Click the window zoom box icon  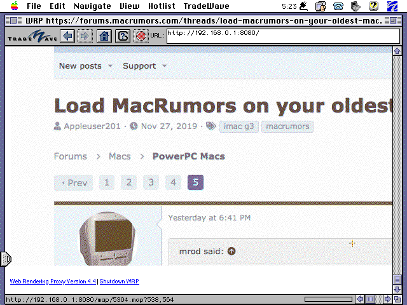coord(393,20)
